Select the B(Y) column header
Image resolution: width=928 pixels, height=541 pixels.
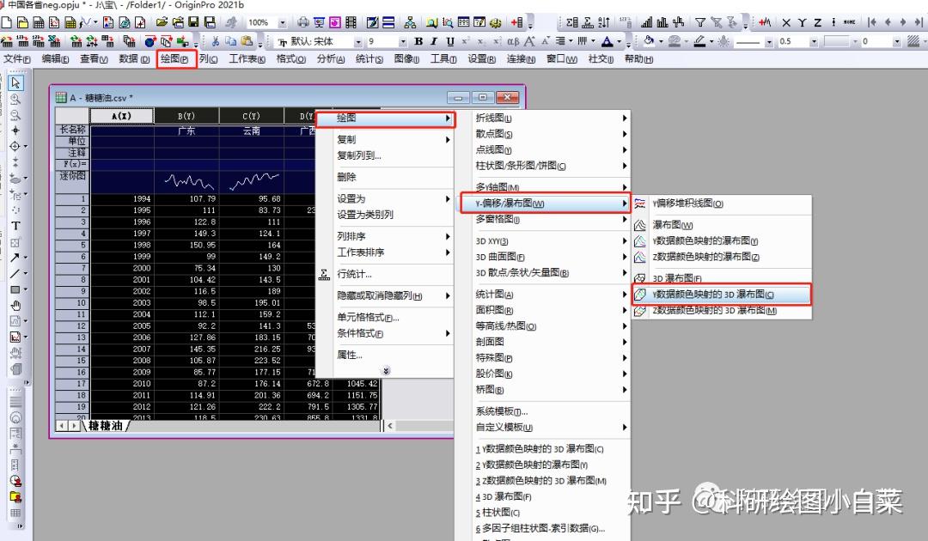point(187,115)
